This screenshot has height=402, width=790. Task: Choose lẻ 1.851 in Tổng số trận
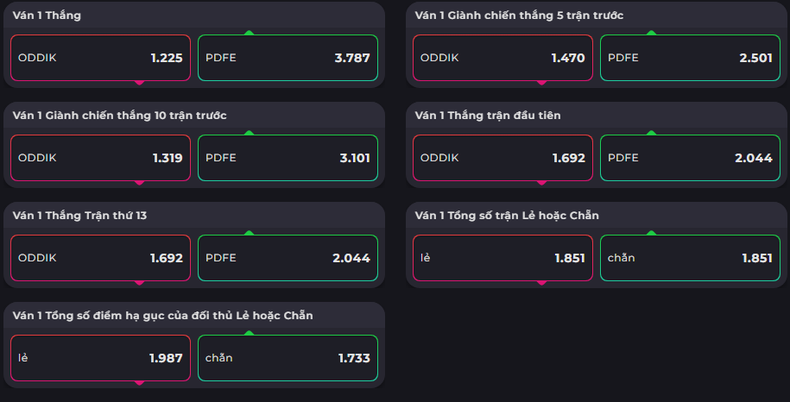[502, 258]
